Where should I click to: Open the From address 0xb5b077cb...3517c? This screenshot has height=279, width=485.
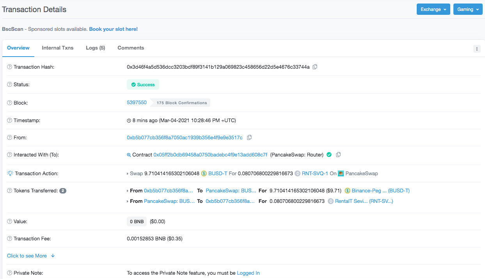pyautogui.click(x=185, y=138)
